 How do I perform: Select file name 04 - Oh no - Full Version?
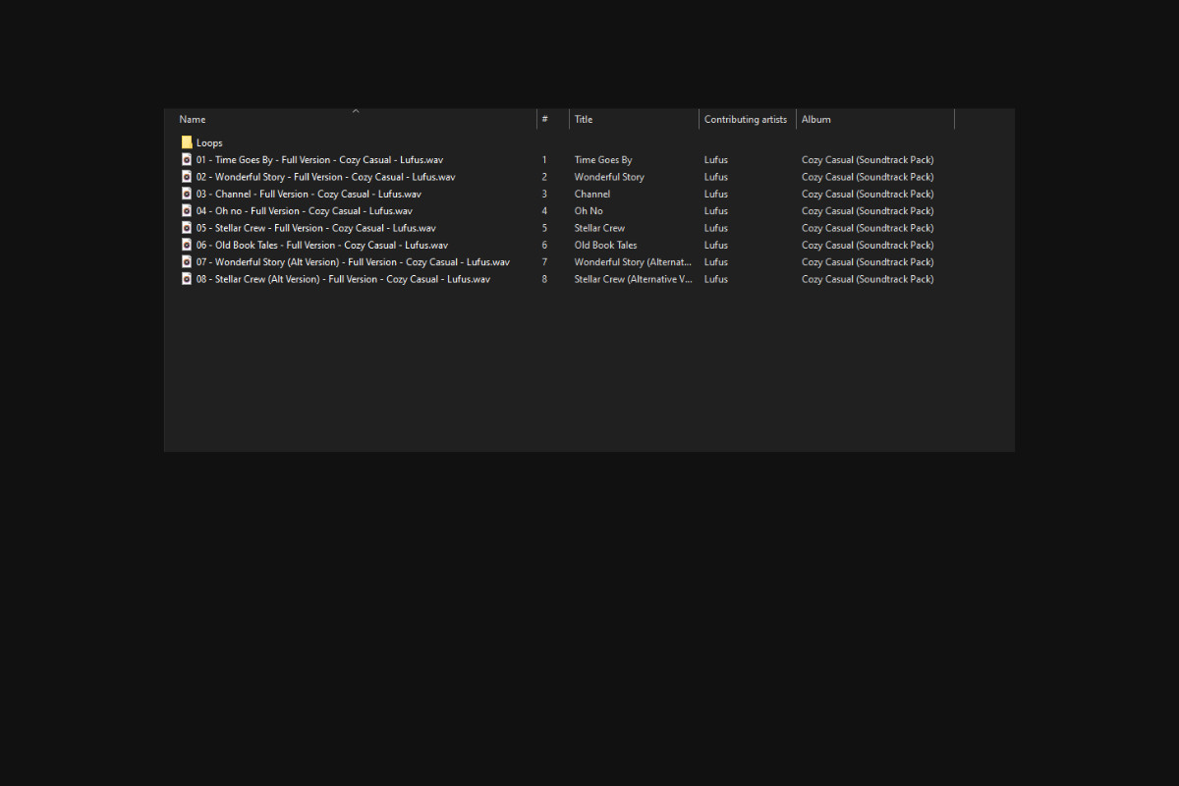305,210
